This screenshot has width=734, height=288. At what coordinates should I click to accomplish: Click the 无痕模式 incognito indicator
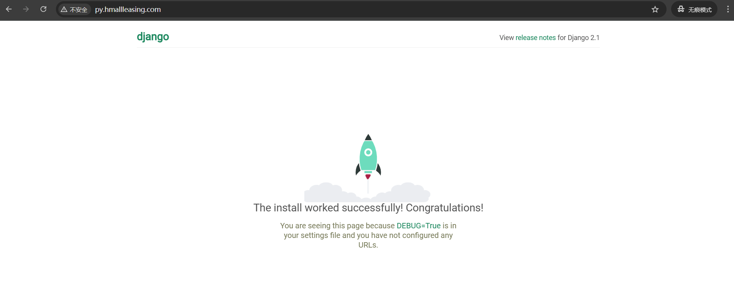(x=694, y=10)
